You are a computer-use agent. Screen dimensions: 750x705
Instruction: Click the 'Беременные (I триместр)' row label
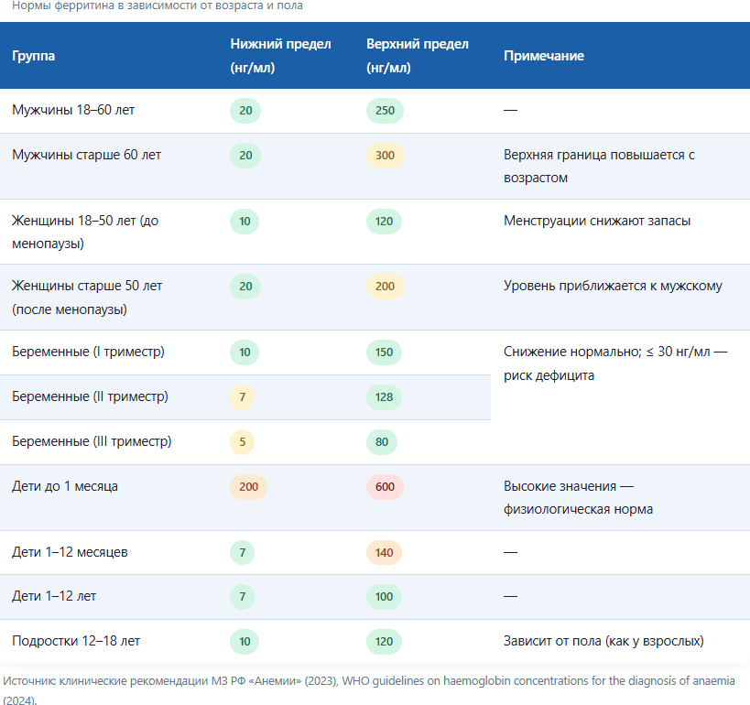point(88,352)
